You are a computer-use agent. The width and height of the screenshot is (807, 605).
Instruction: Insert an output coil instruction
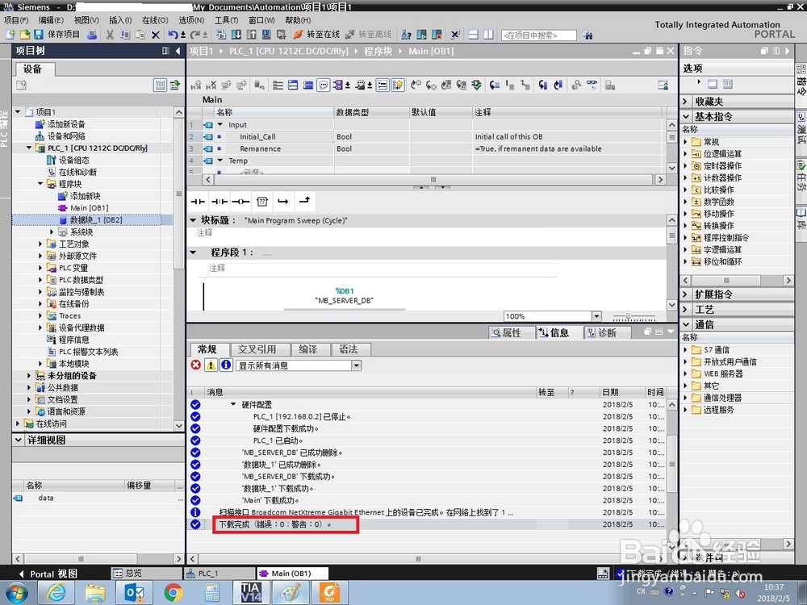(x=240, y=201)
